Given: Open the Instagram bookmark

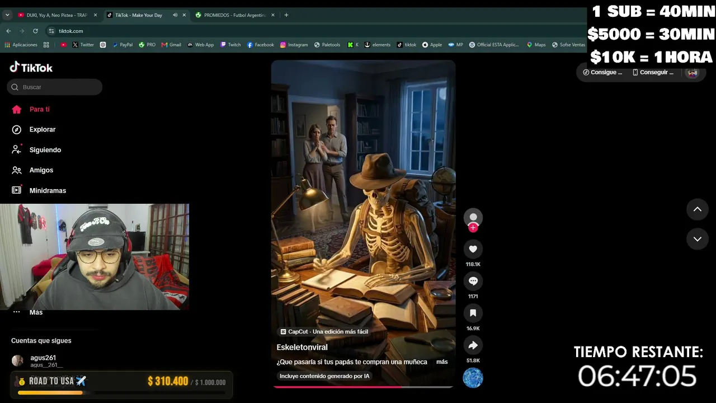Looking at the screenshot, I should pyautogui.click(x=294, y=45).
